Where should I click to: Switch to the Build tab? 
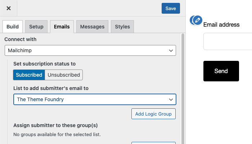coord(13,27)
